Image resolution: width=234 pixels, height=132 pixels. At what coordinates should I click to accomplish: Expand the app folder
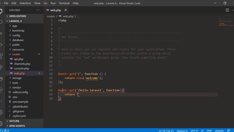pyautogui.click(x=24, y=26)
